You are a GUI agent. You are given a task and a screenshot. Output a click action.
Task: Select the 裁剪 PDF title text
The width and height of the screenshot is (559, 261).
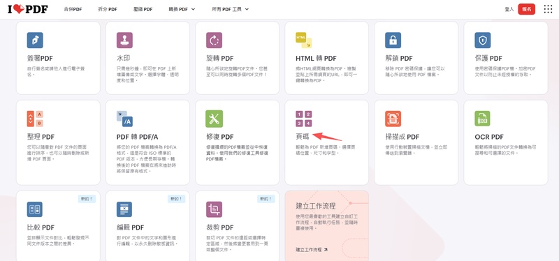click(x=220, y=228)
